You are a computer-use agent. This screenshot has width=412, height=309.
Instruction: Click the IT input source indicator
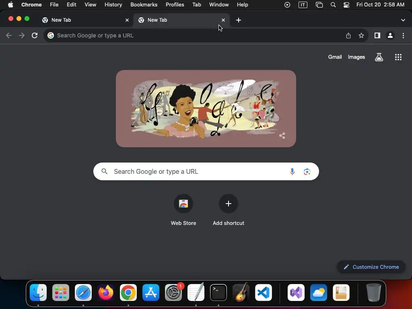tap(303, 5)
